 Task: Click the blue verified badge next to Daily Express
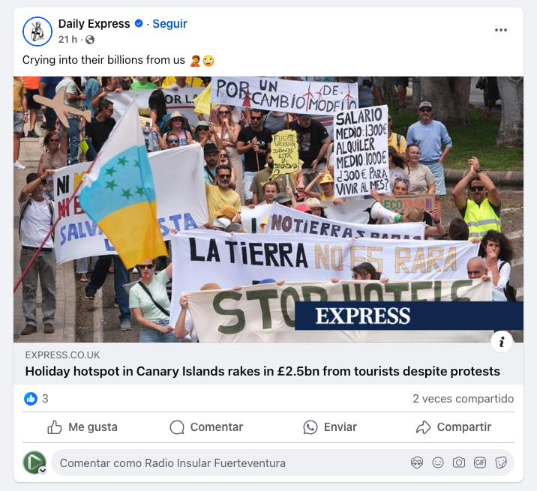(x=139, y=24)
